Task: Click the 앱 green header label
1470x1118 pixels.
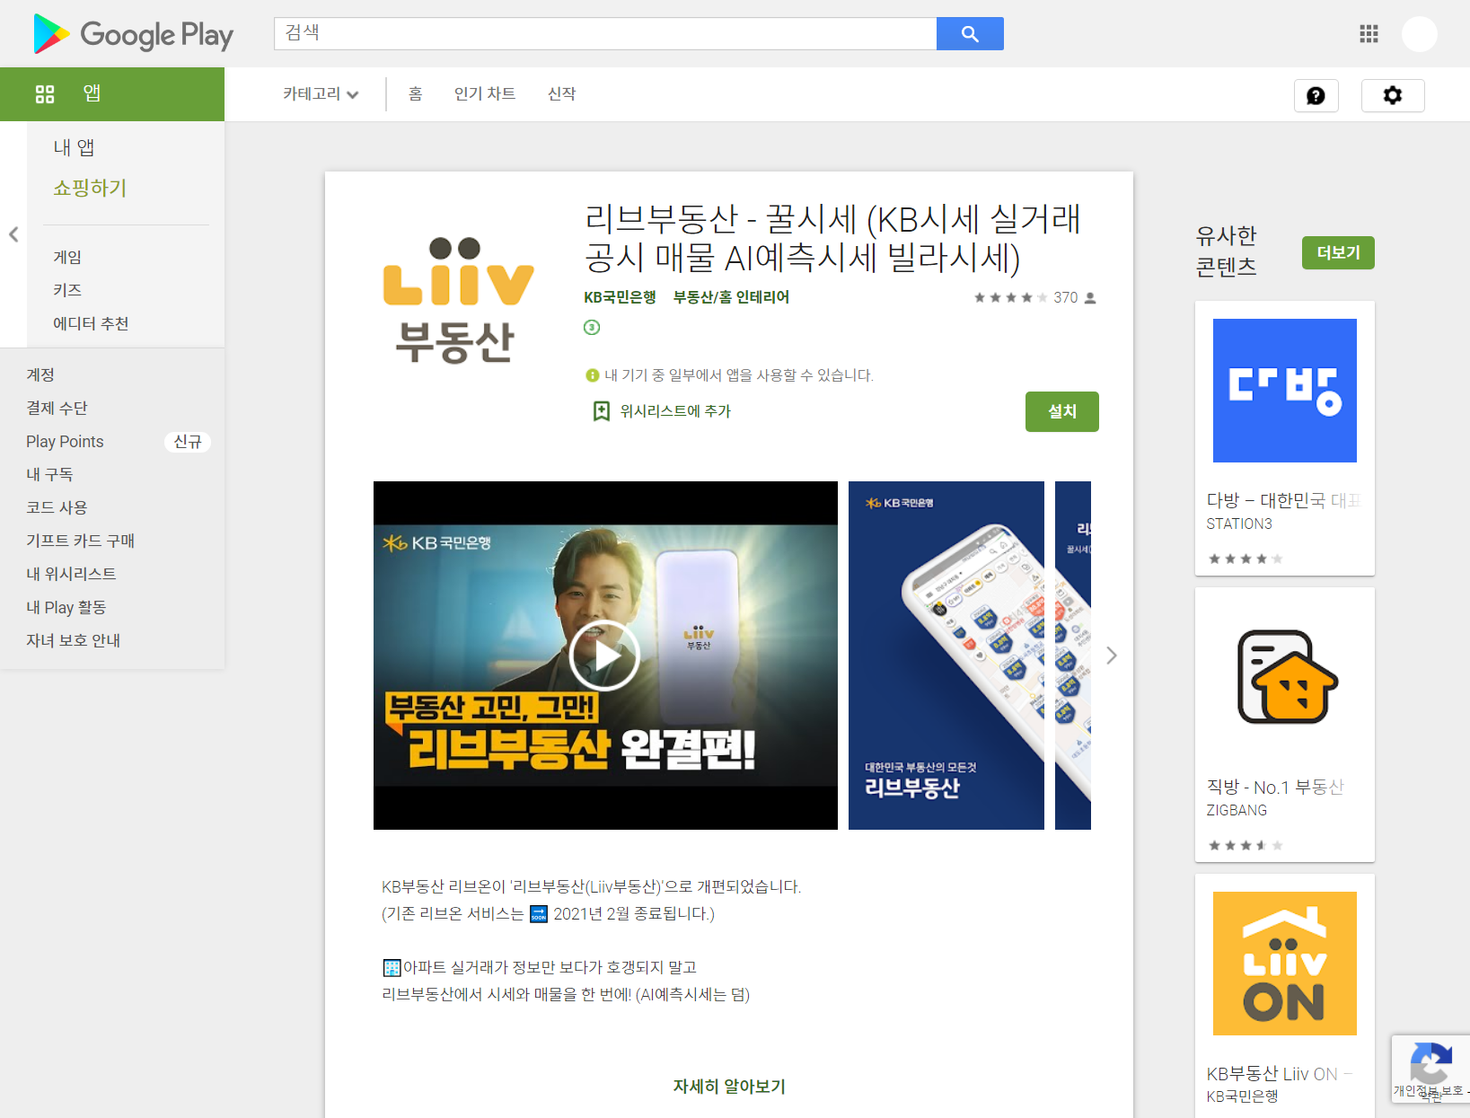Action: click(92, 93)
